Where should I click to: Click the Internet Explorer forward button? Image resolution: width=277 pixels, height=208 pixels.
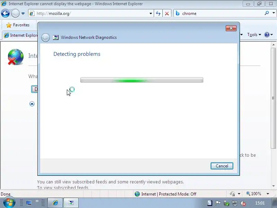[x=15, y=14]
